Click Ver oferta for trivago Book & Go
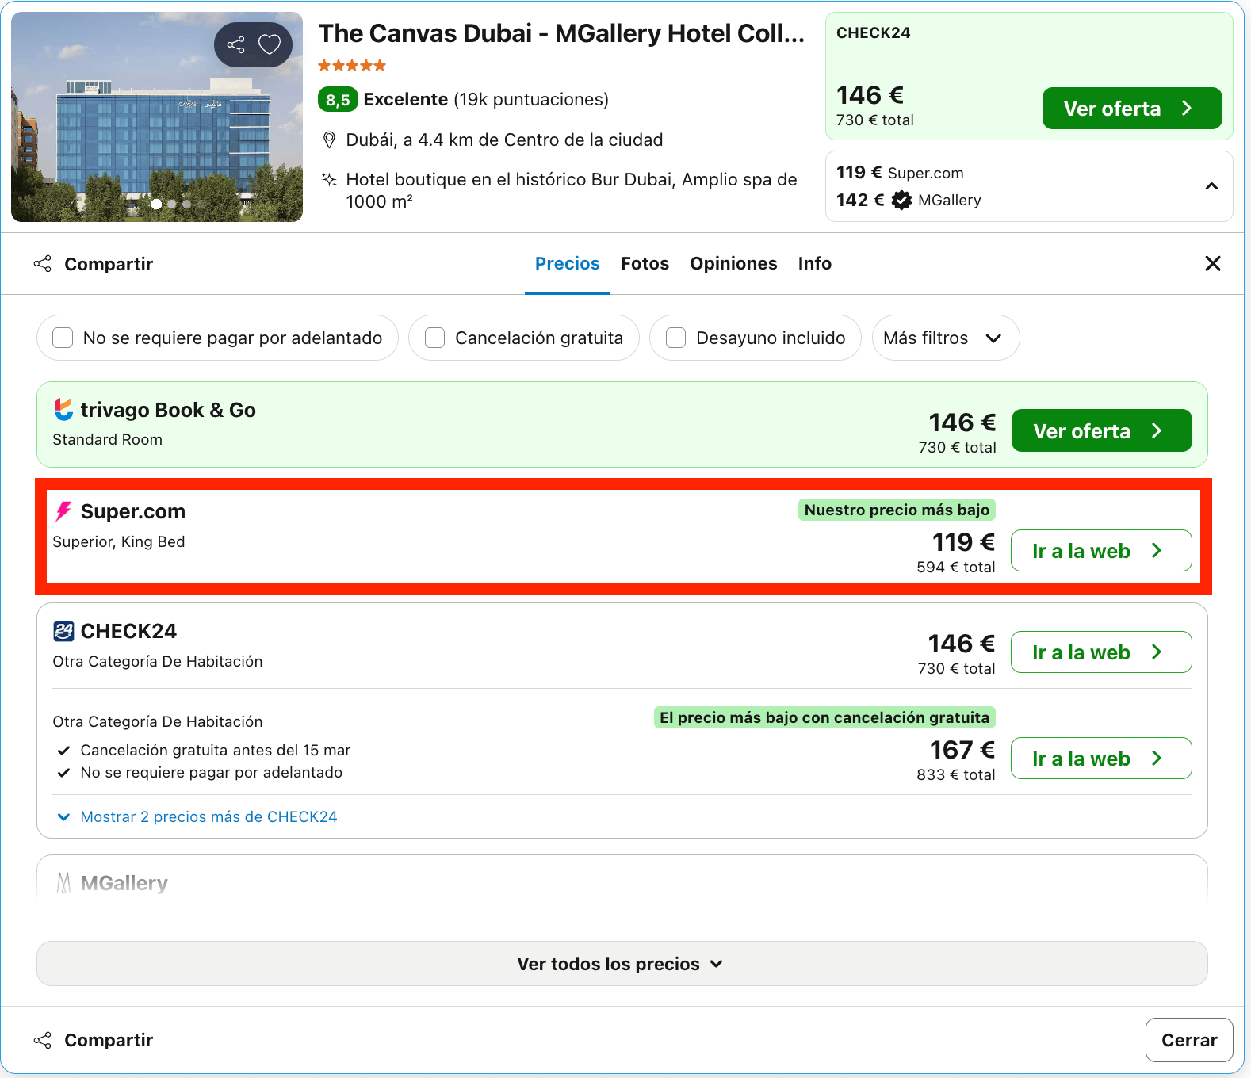Image resolution: width=1251 pixels, height=1078 pixels. (x=1101, y=430)
